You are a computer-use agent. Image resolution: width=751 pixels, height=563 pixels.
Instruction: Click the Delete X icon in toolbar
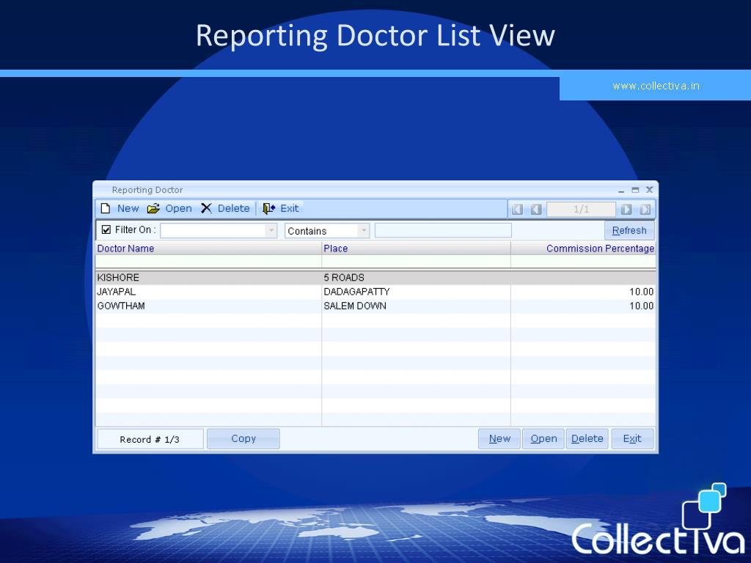click(206, 208)
